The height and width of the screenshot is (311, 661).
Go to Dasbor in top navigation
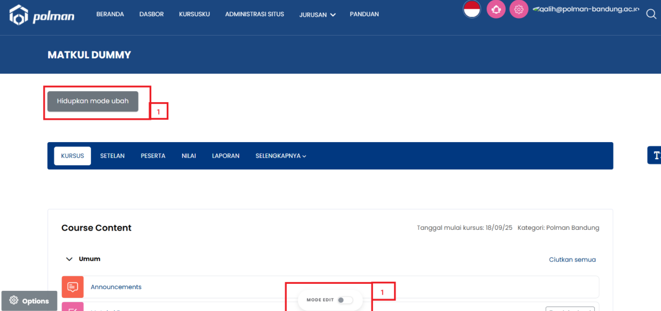click(151, 14)
